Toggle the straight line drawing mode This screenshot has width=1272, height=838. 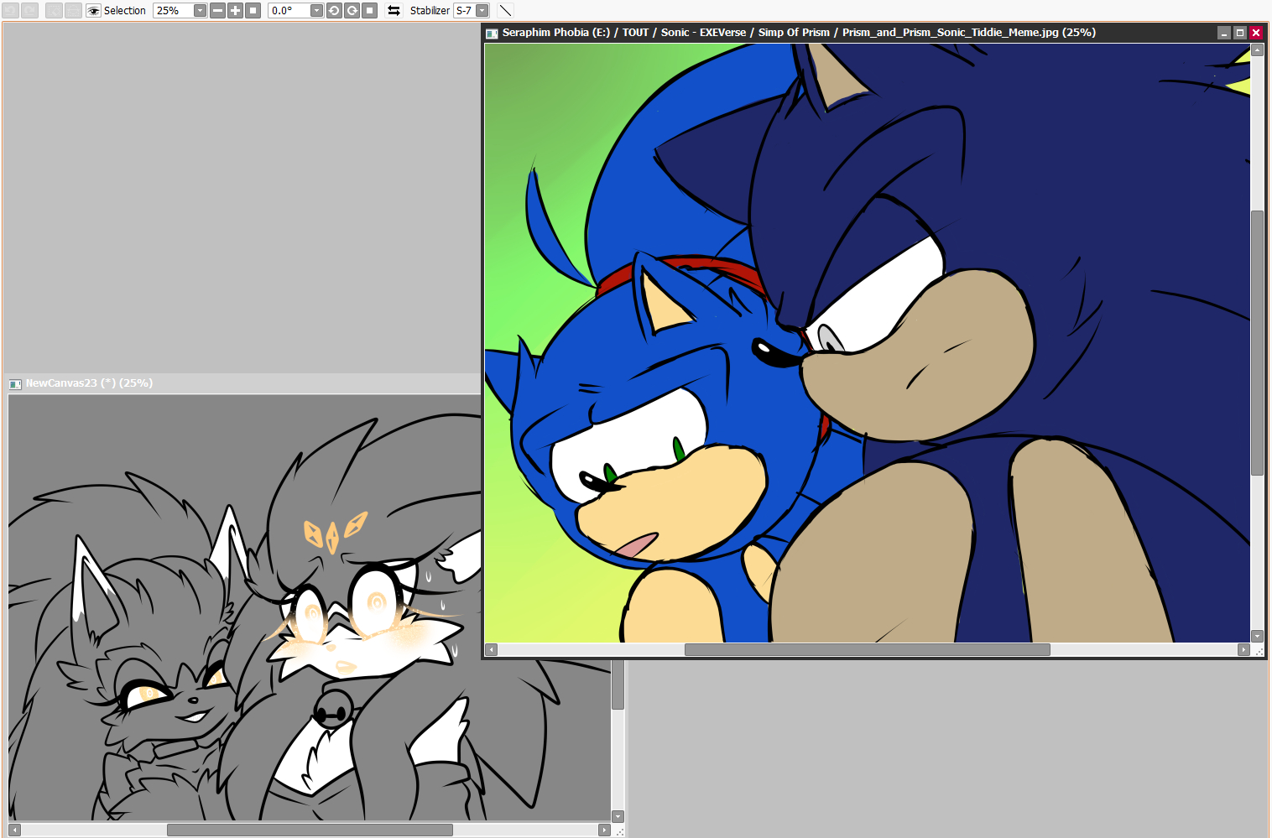[x=505, y=11]
